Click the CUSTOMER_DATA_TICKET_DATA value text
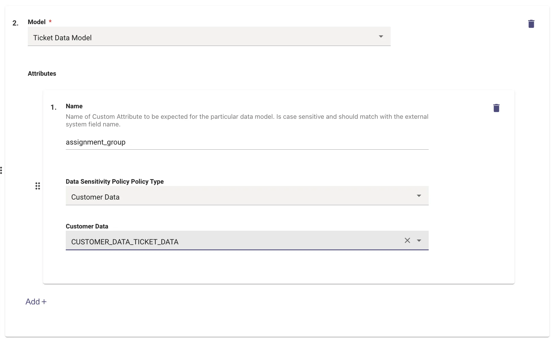This screenshot has width=554, height=339. (125, 242)
